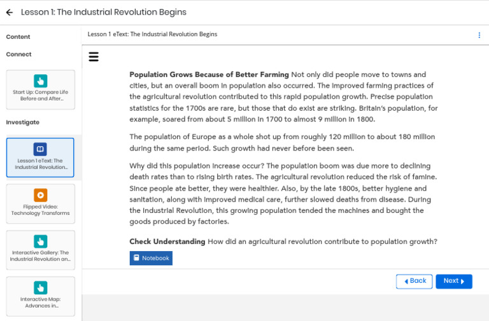This screenshot has width=489, height=321.
Task: Open the hamburger table of contents menu
Action: pos(94,57)
